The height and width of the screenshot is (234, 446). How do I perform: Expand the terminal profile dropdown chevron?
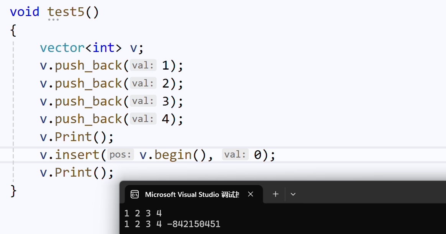coord(293,195)
